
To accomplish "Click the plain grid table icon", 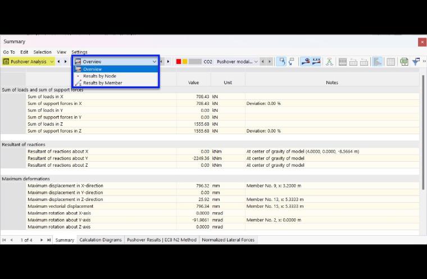I will pos(390,62).
